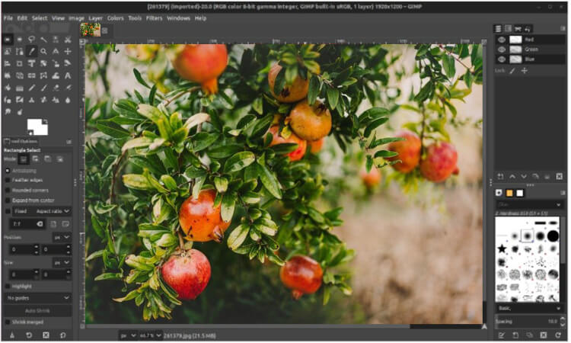Refresh brushes using the bottom reload icon
This screenshot has height=343, width=571.
[x=558, y=335]
